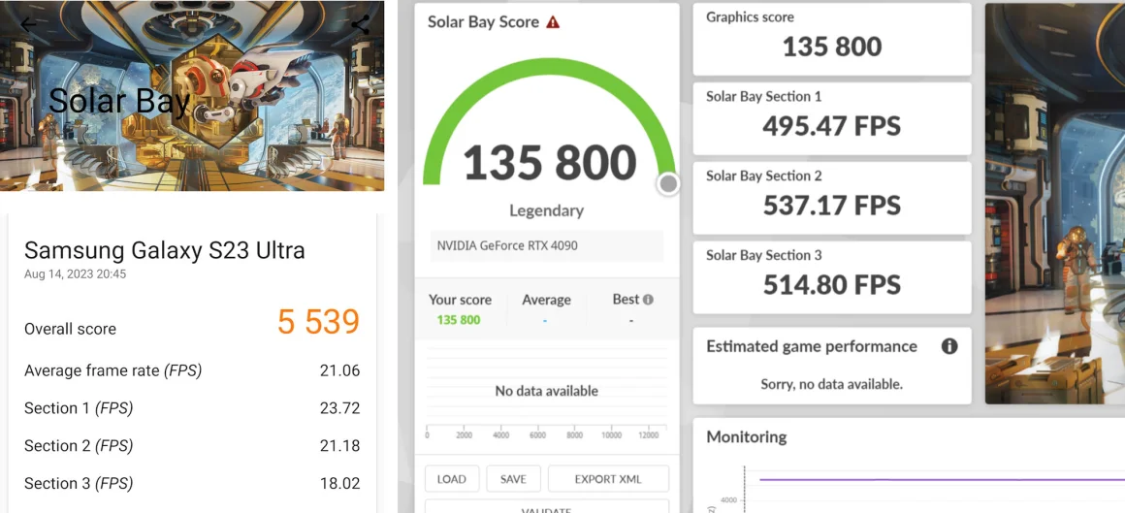Click the Sorry, no data available message

831,384
